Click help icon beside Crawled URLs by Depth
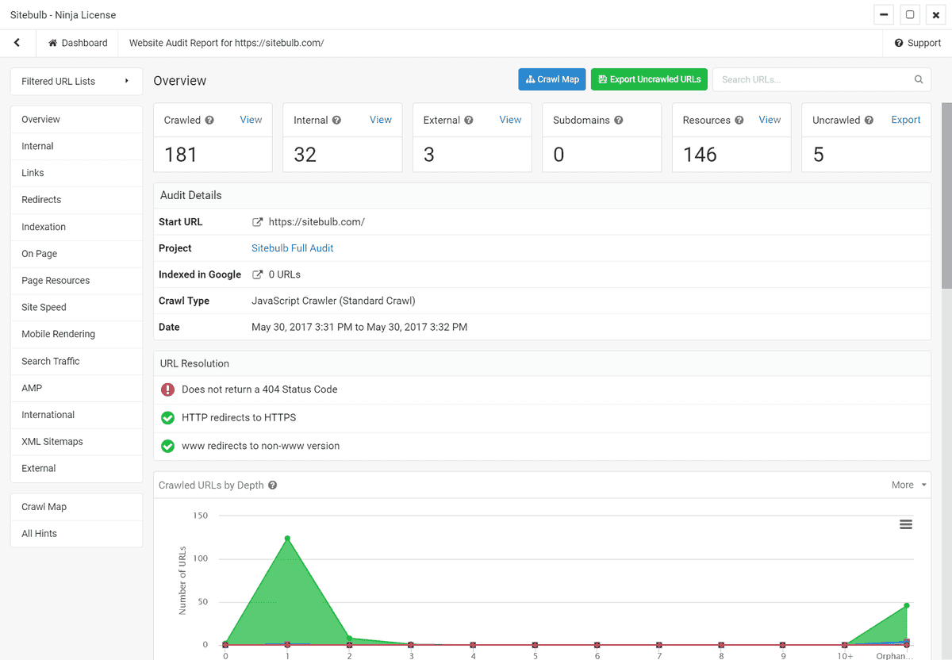The image size is (952, 660). point(272,485)
